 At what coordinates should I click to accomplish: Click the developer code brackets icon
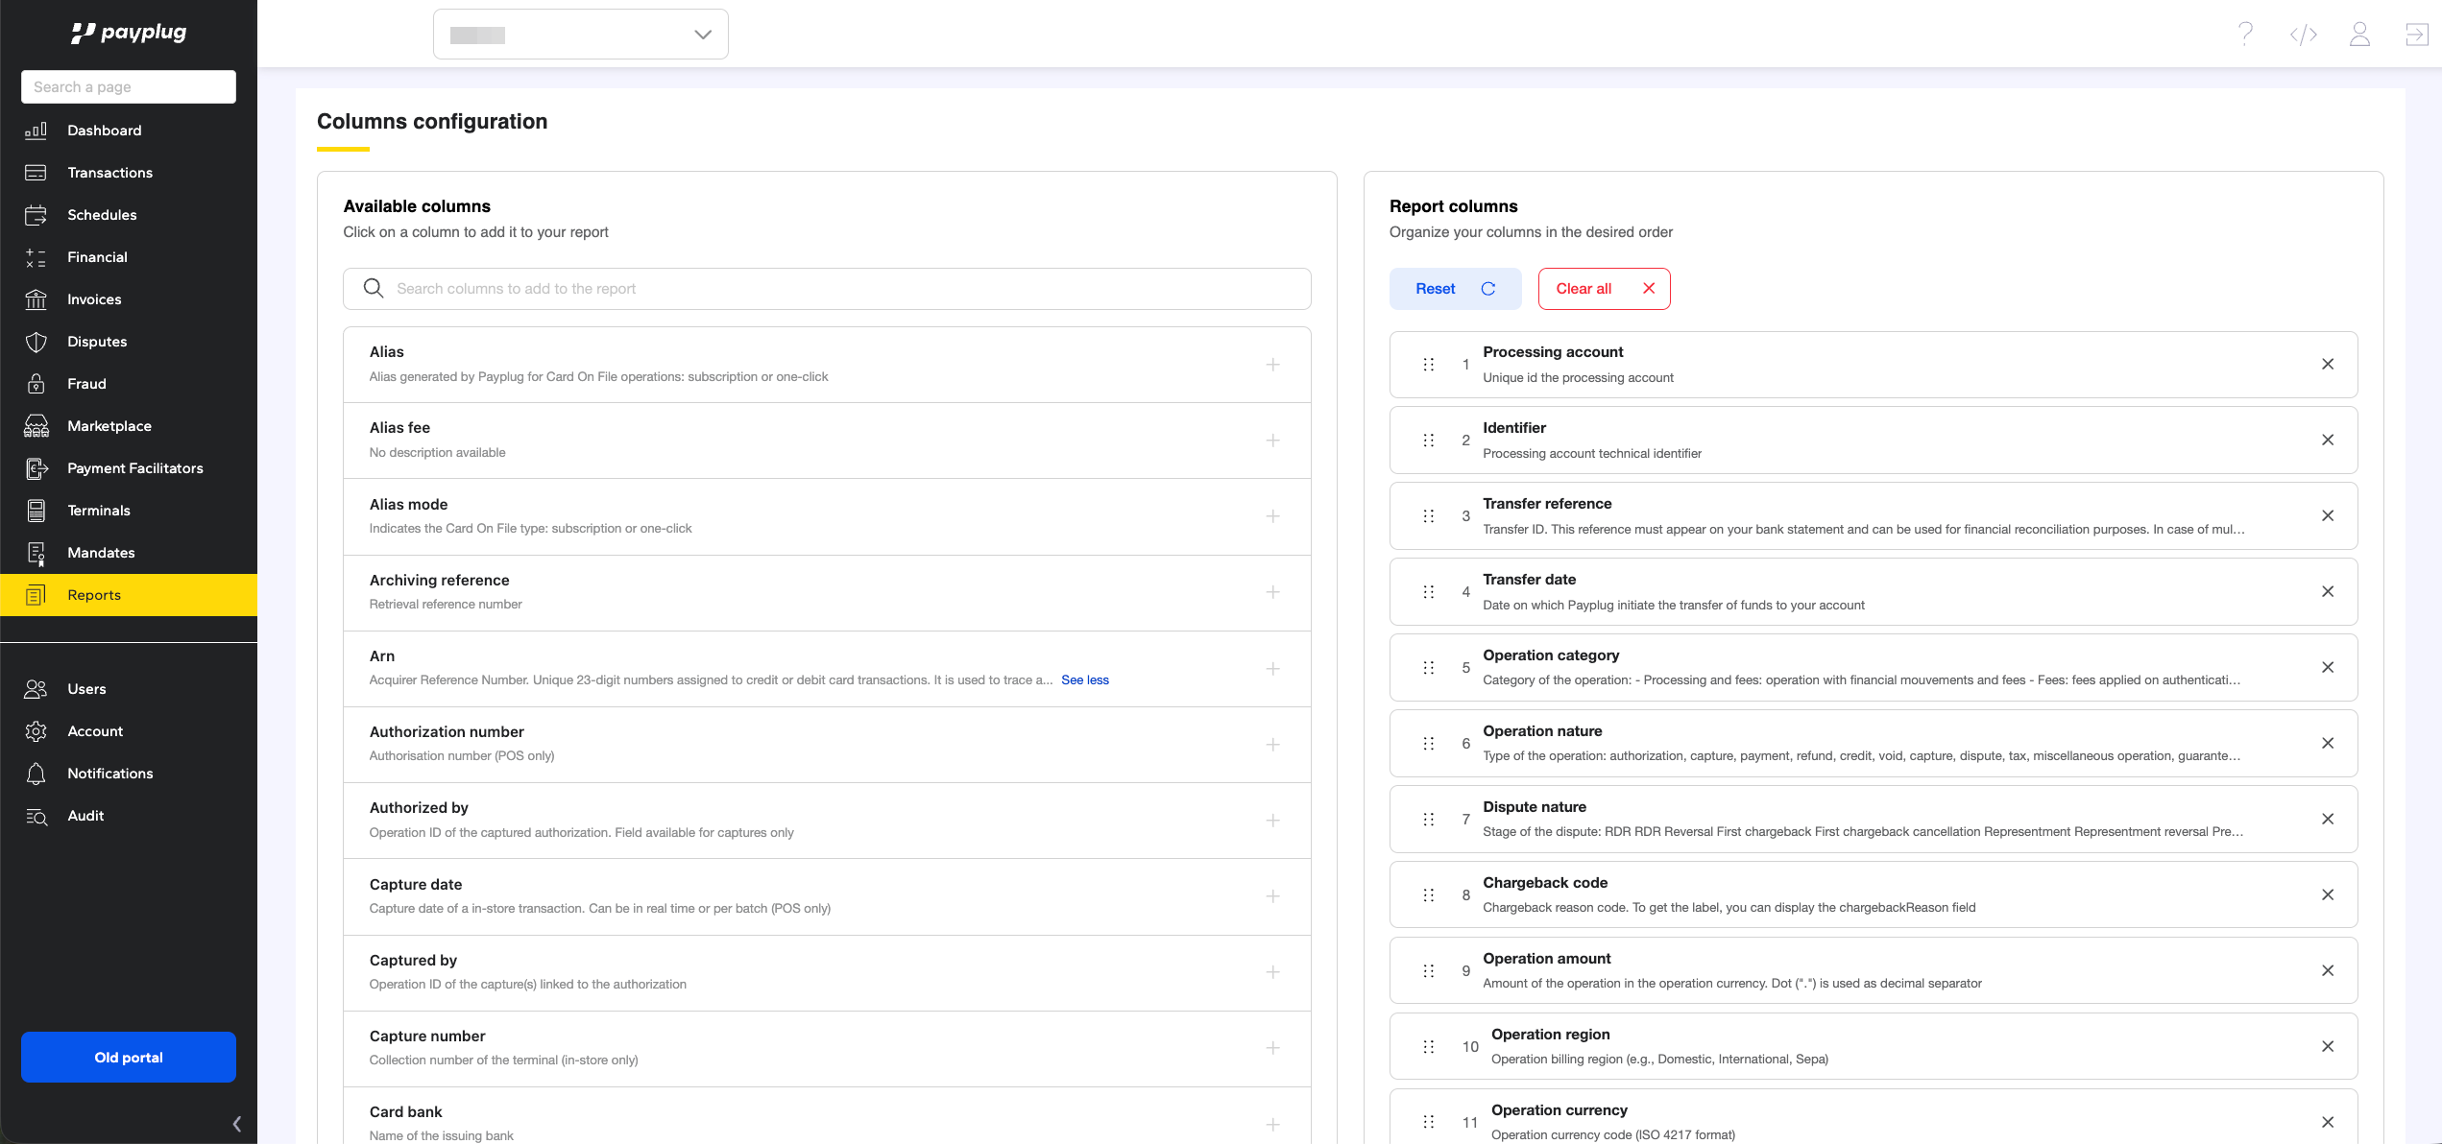[2303, 35]
